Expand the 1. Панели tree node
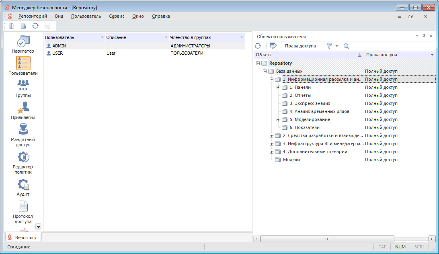The width and height of the screenshot is (439, 254). tap(278, 87)
